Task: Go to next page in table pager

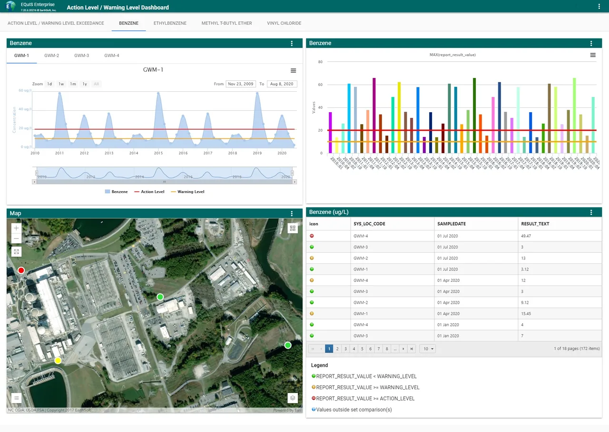Action: [403, 349]
